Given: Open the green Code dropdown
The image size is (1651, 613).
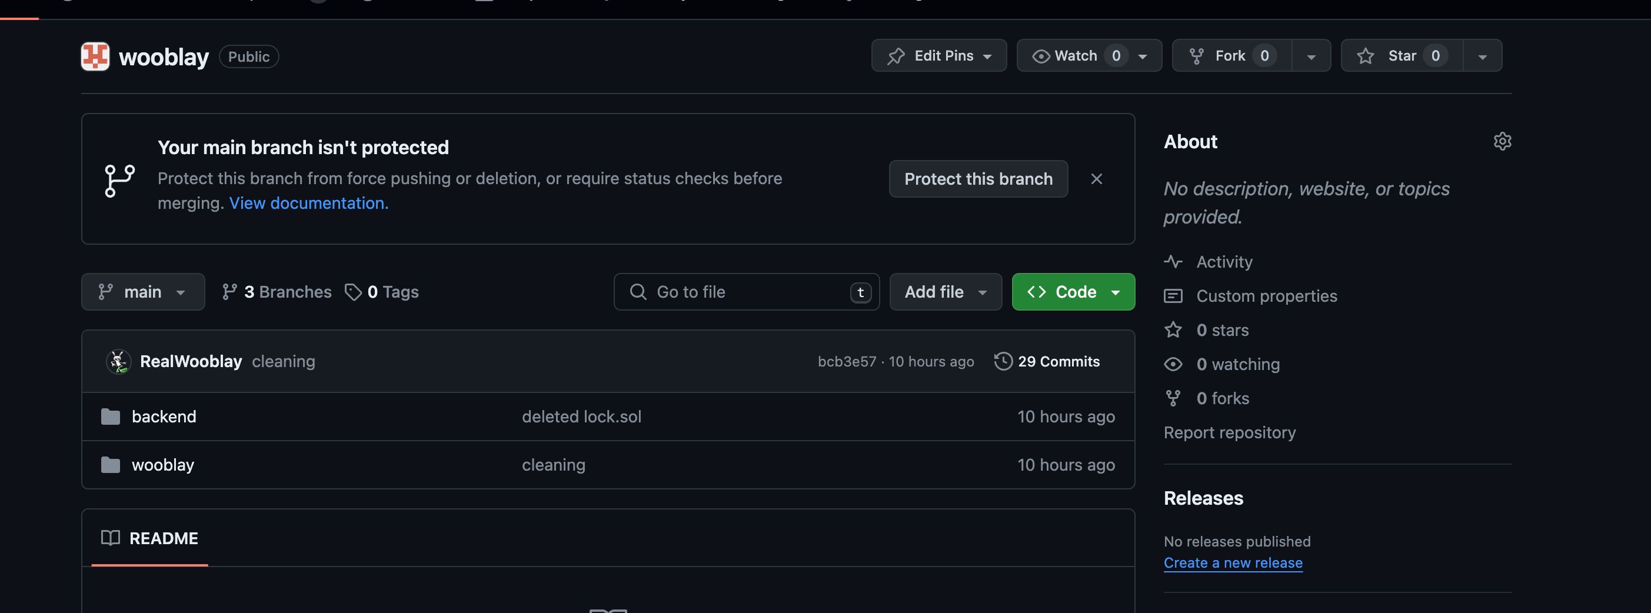Looking at the screenshot, I should 1074,292.
